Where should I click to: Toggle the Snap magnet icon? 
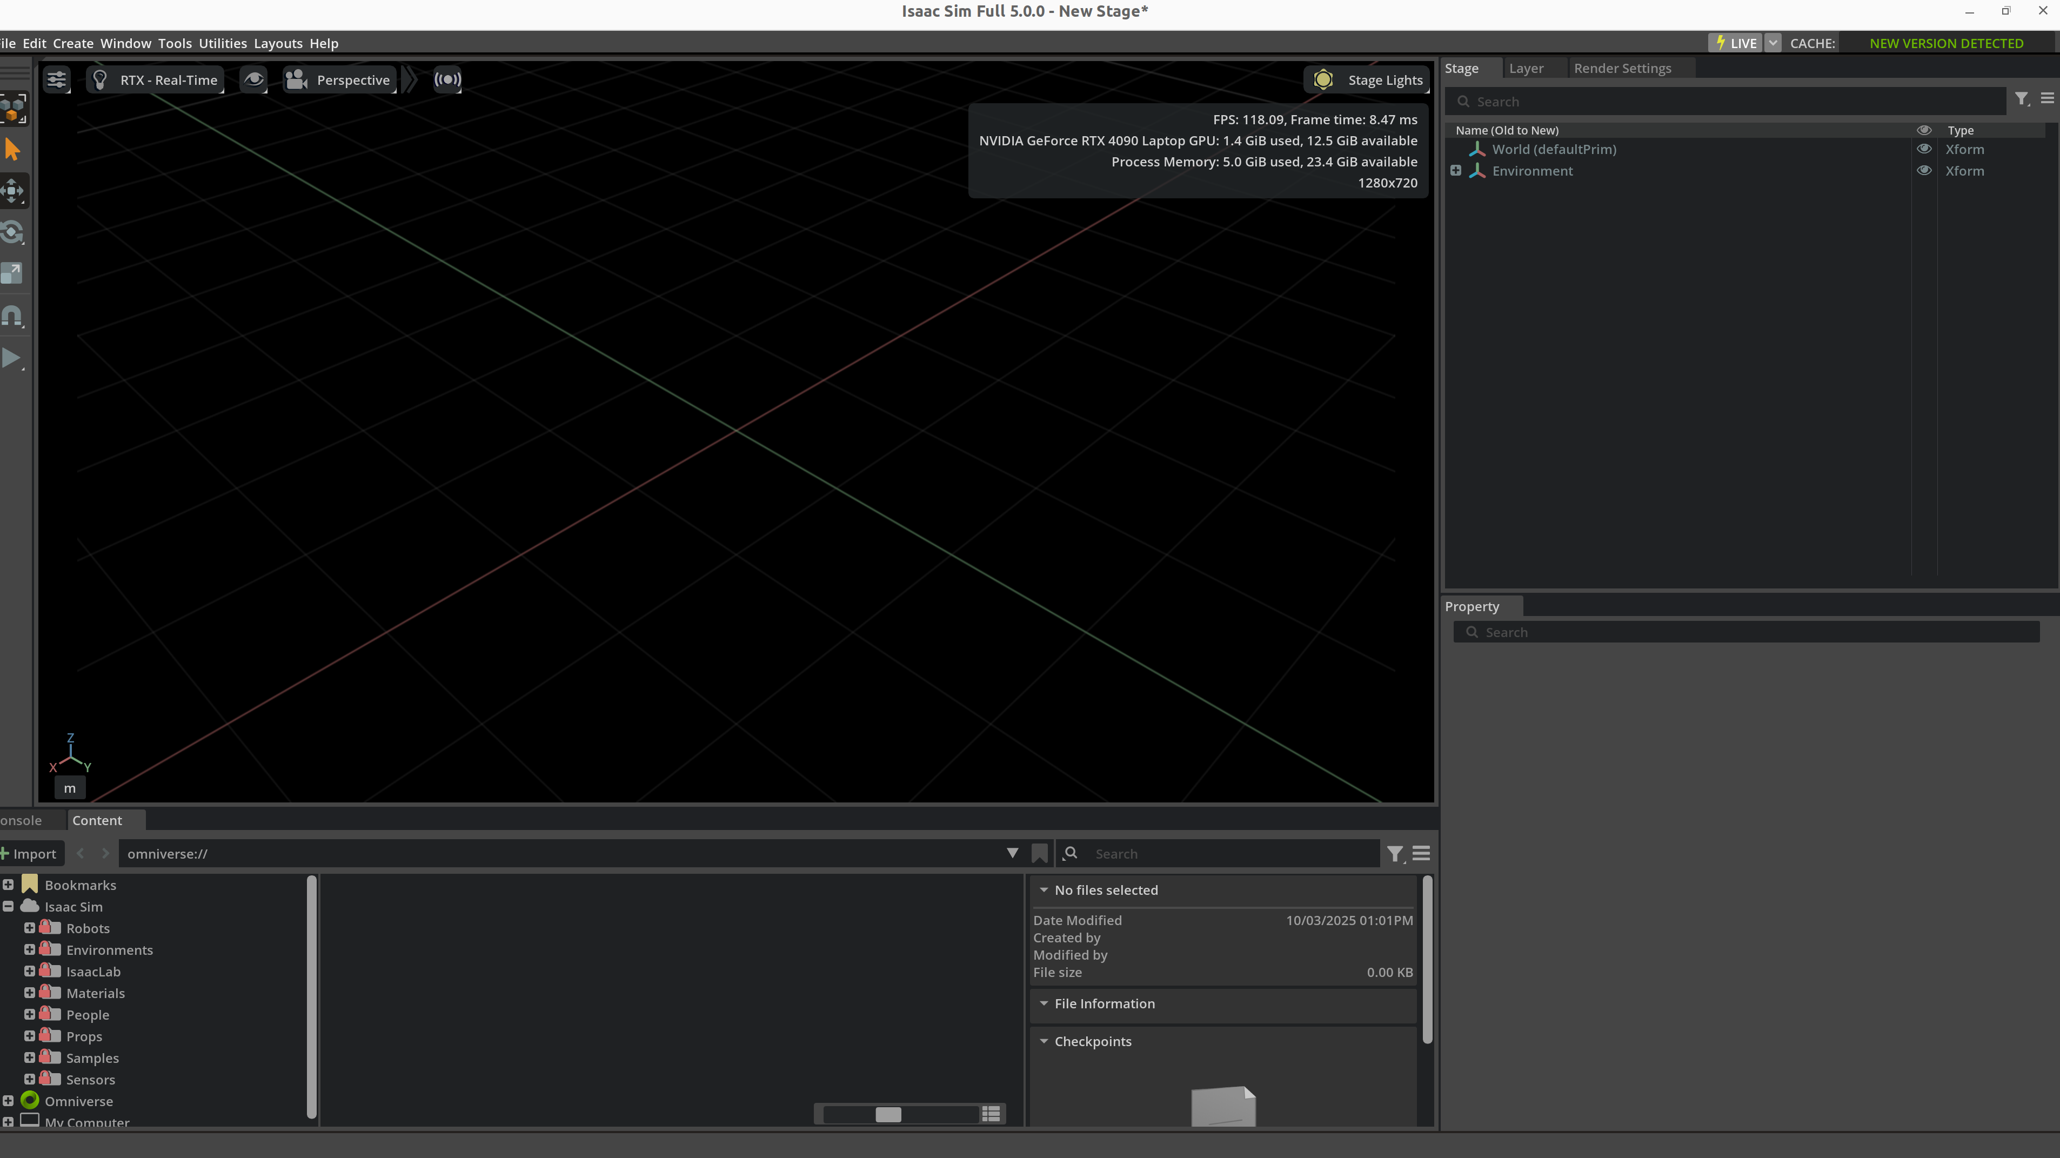coord(12,315)
